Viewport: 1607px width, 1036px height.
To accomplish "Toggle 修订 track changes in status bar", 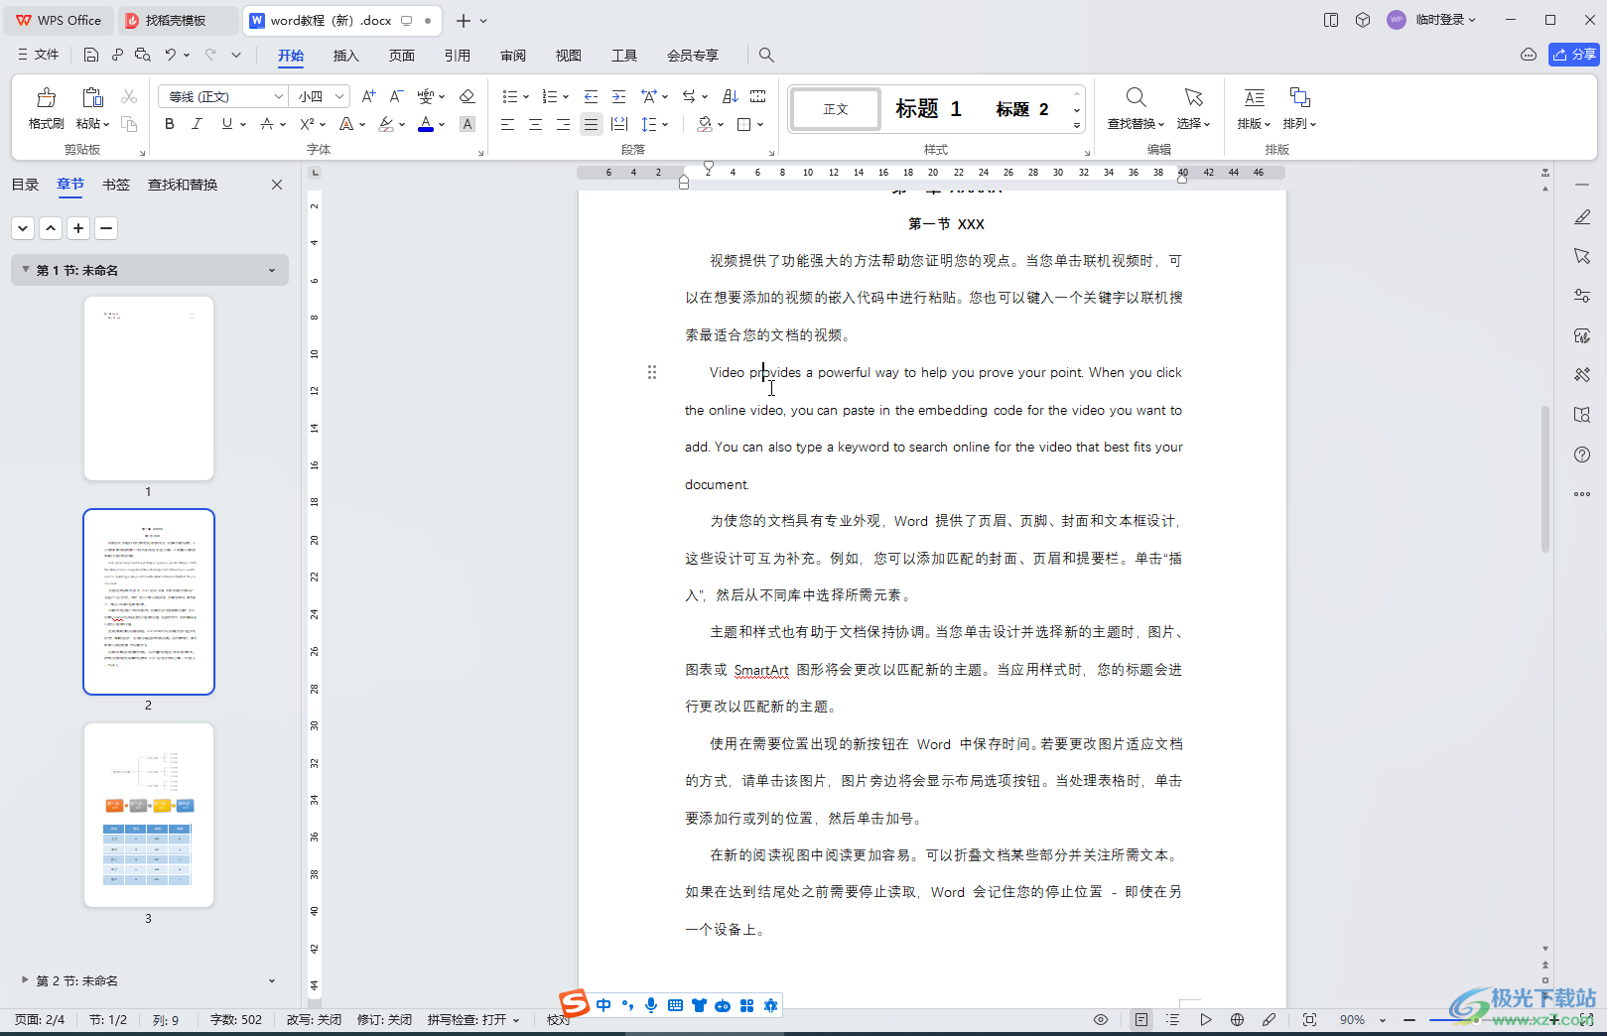I will [384, 1020].
